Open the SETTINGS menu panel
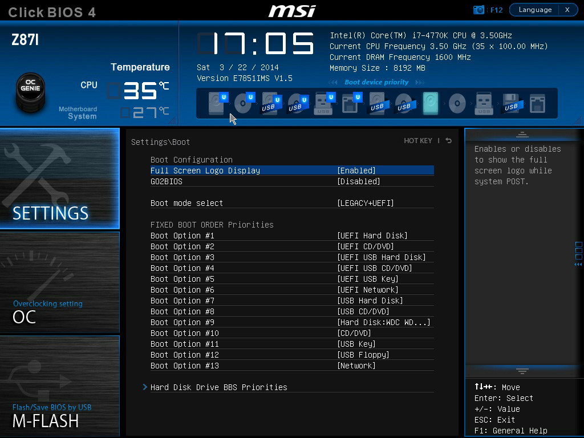 coord(59,179)
